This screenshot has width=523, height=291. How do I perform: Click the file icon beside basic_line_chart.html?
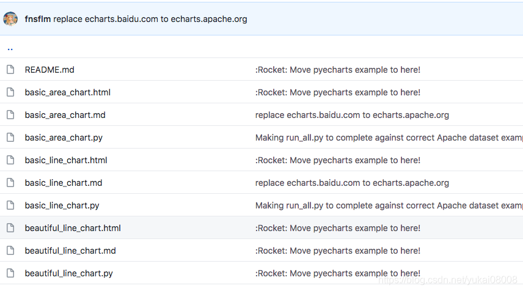coord(10,160)
